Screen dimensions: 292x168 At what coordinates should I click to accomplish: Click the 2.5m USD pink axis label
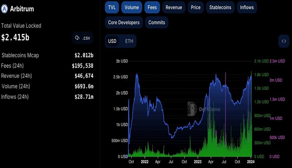[277, 61]
